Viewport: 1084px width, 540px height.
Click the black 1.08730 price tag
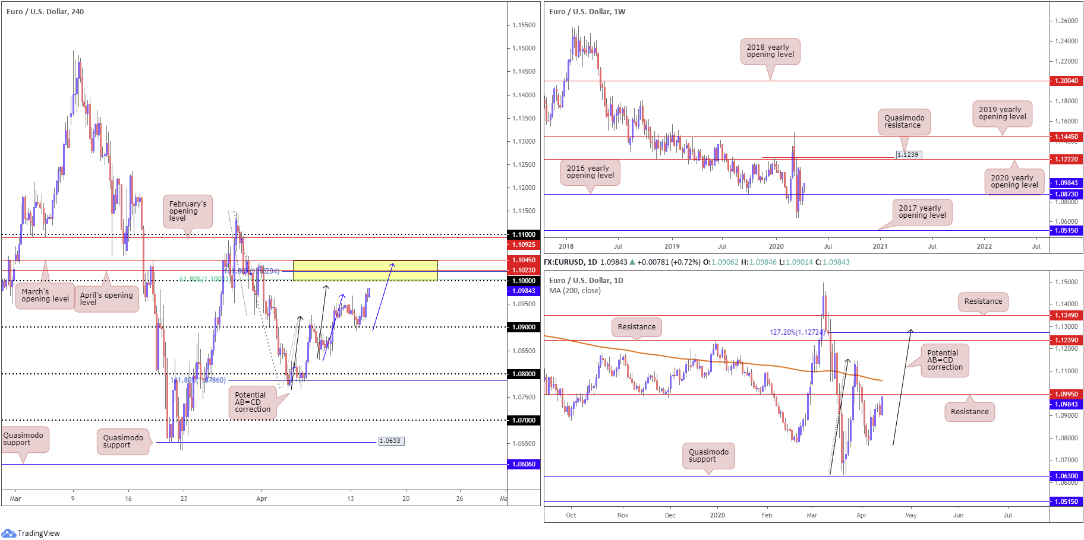(x=1067, y=194)
